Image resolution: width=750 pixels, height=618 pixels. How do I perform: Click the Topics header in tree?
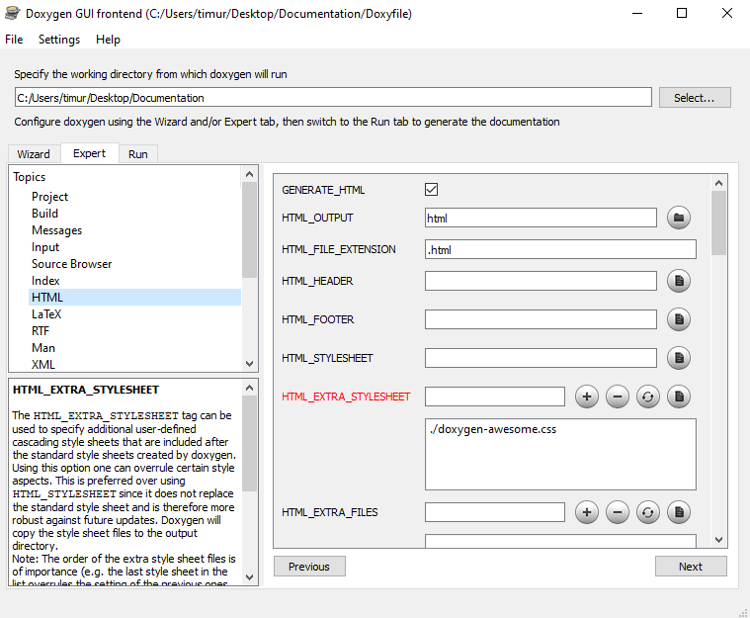(30, 177)
